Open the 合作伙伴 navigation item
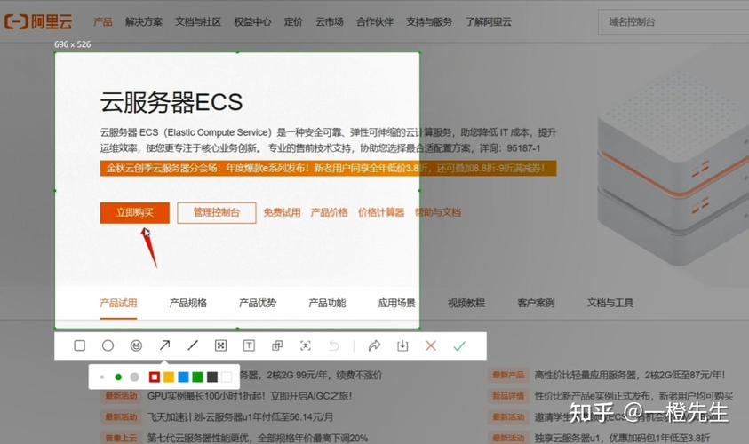Screen dimensions: 749x444 point(375,21)
